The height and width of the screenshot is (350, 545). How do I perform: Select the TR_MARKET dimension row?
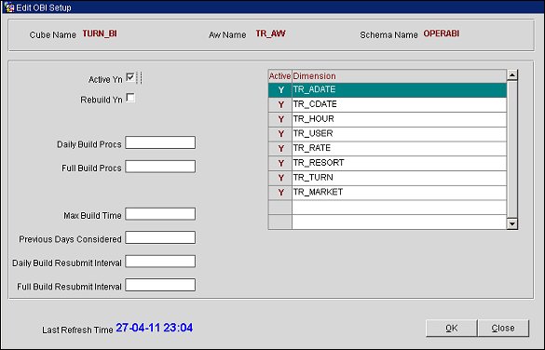click(388, 193)
